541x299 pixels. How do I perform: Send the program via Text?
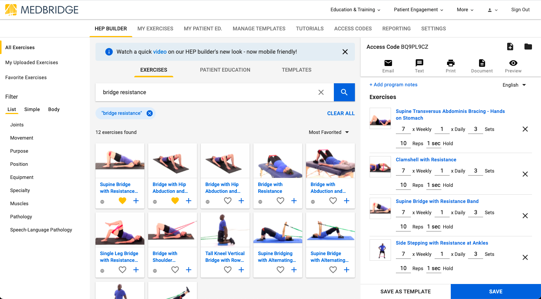click(x=420, y=66)
